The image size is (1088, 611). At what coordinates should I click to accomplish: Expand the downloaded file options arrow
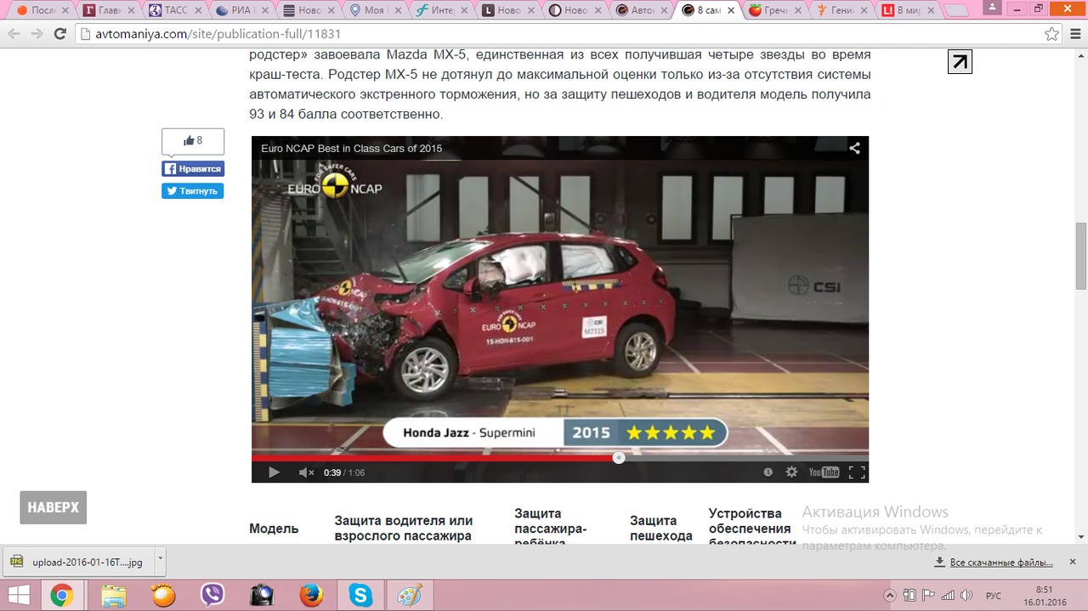click(160, 562)
